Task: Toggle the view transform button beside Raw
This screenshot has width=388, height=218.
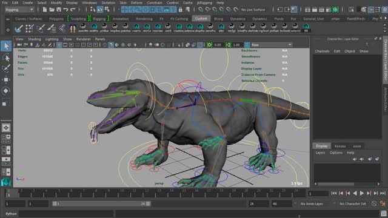Action: [247, 45]
